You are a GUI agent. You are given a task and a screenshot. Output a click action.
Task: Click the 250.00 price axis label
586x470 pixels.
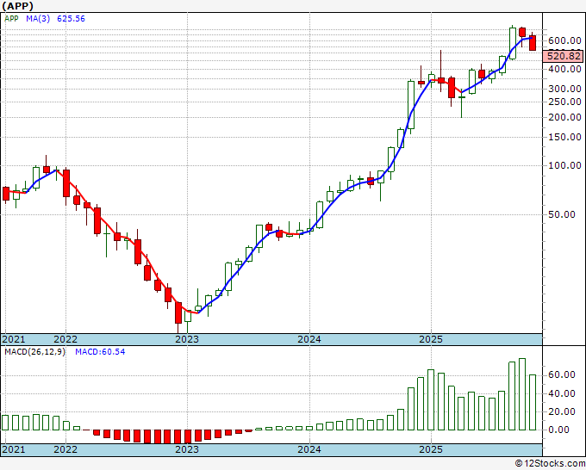point(564,102)
